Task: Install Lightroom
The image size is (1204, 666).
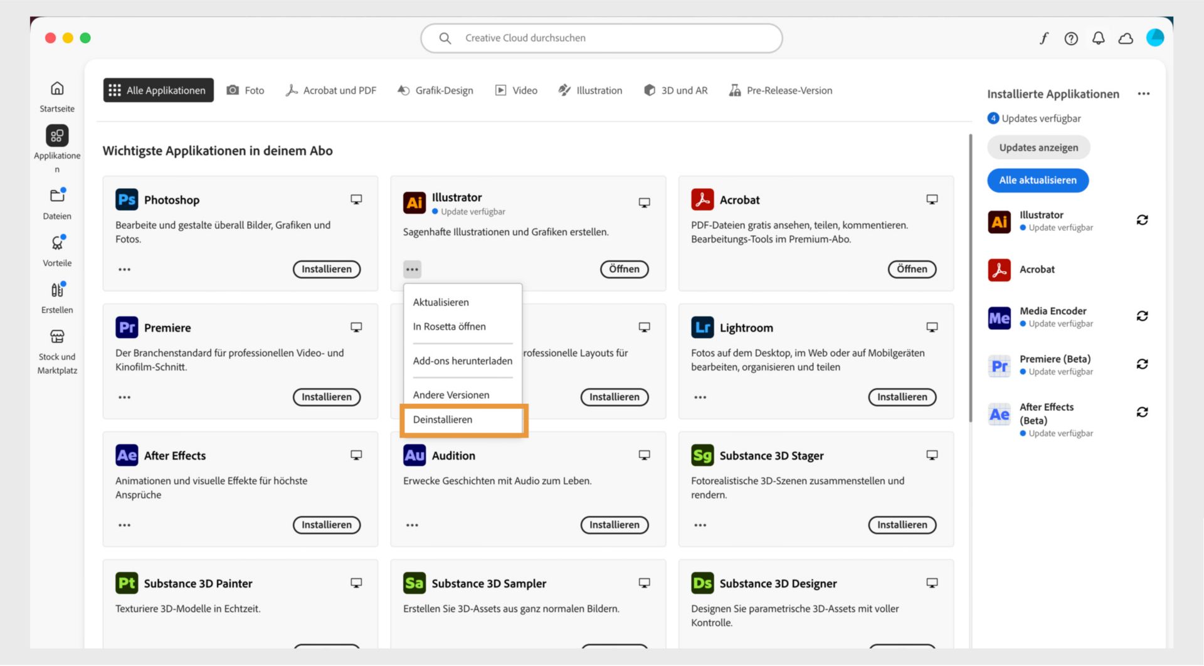Action: (x=902, y=398)
